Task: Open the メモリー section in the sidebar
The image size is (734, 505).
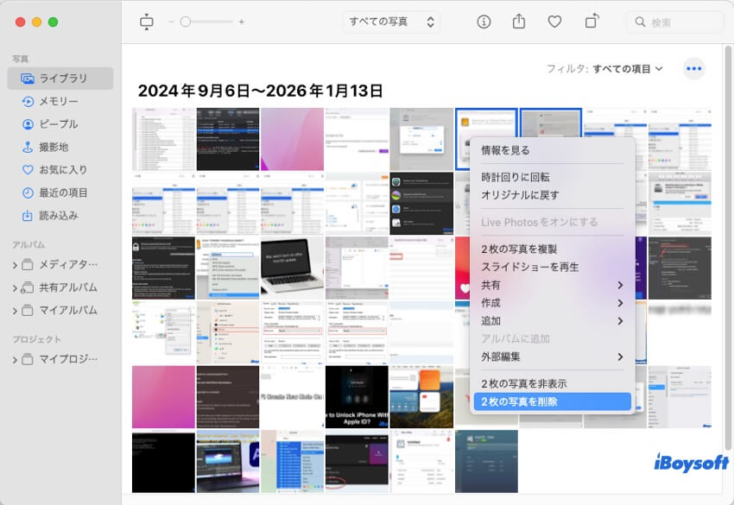Action: [x=54, y=102]
